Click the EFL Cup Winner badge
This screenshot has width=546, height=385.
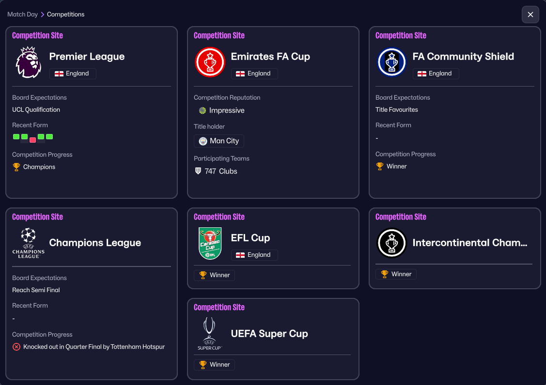215,275
